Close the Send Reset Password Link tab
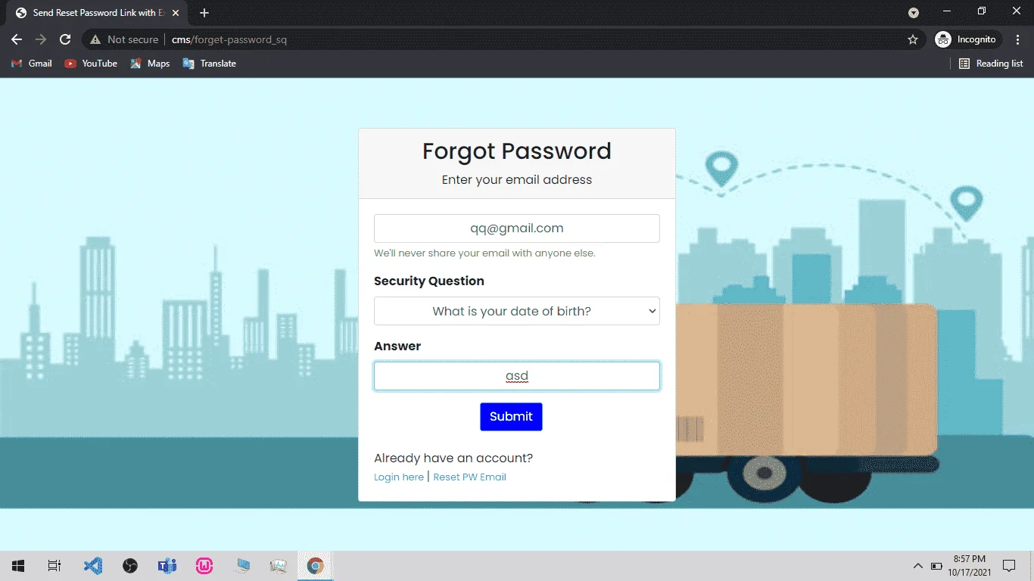Viewport: 1034px width, 581px height. pyautogui.click(x=176, y=13)
